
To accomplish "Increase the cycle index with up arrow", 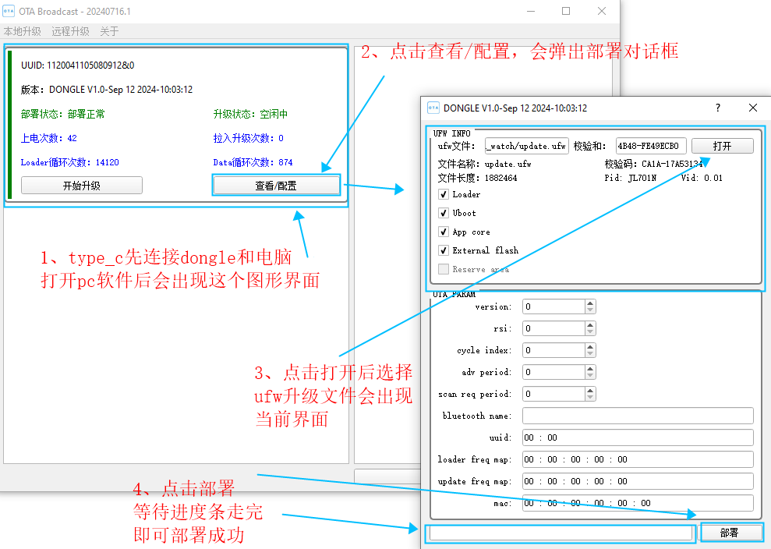I will (591, 347).
